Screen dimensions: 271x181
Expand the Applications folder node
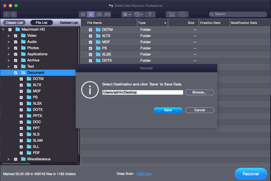click(9, 54)
